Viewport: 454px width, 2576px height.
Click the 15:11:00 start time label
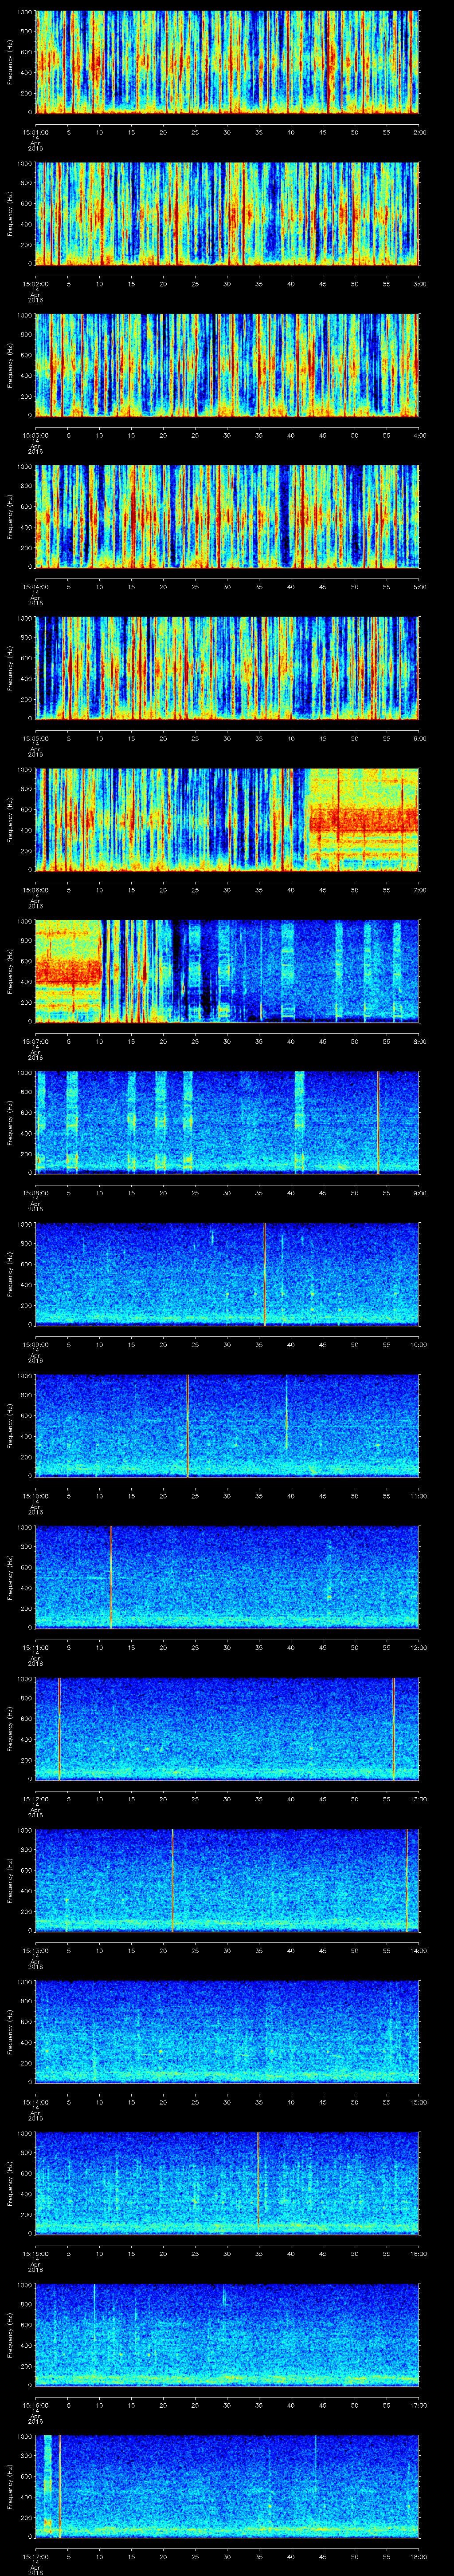[36, 1647]
